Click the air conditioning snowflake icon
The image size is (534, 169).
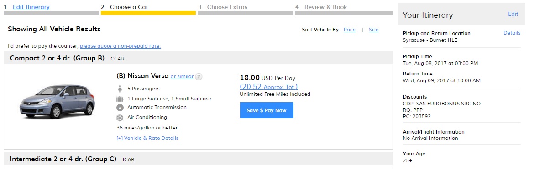pyautogui.click(x=120, y=118)
